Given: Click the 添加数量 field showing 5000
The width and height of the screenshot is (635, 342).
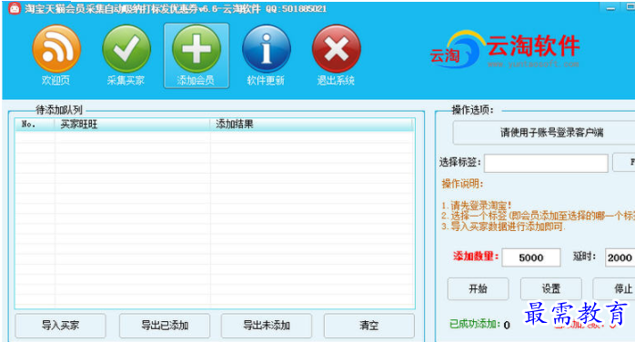Looking at the screenshot, I should 531,257.
